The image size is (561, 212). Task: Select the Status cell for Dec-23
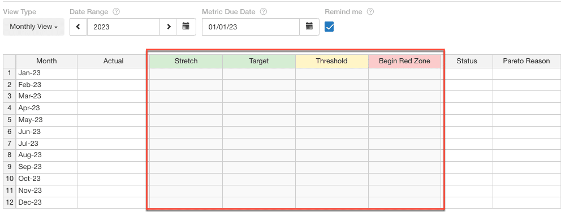tap(467, 202)
